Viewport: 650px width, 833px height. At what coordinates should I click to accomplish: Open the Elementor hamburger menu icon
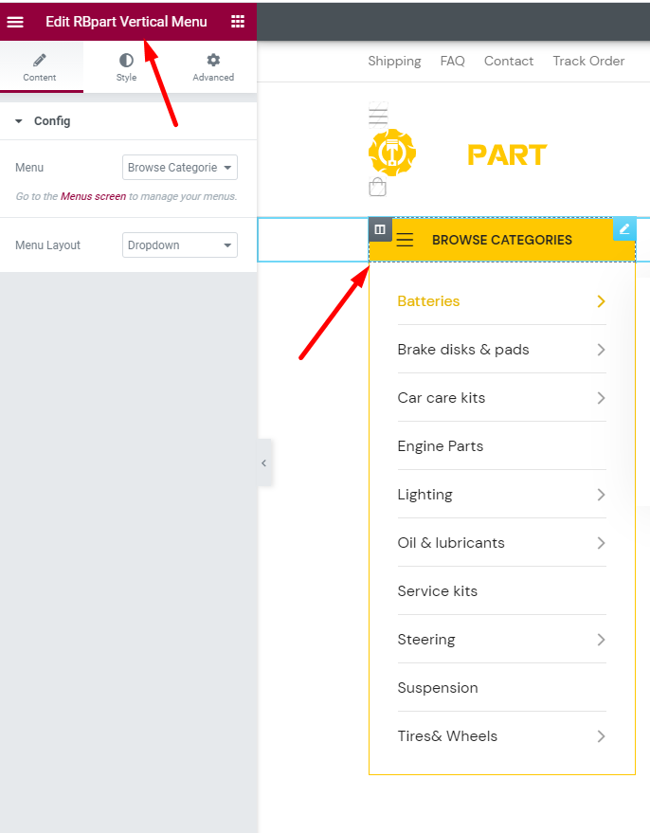tap(15, 22)
